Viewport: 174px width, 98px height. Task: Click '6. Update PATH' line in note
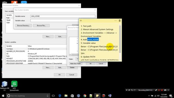pyautogui.click(x=88, y=57)
